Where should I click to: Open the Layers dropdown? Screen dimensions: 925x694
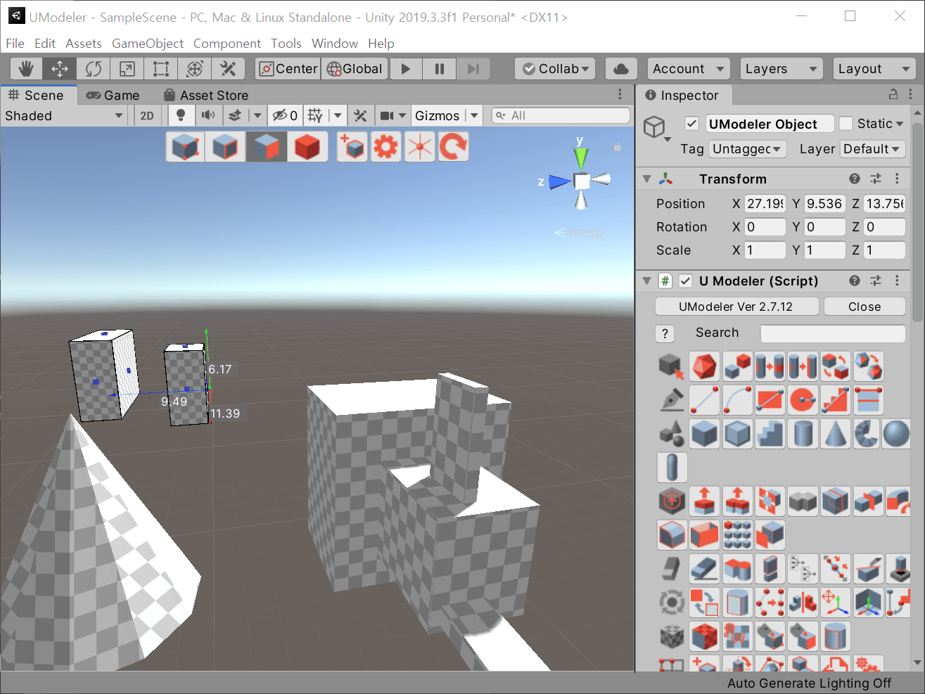click(781, 68)
